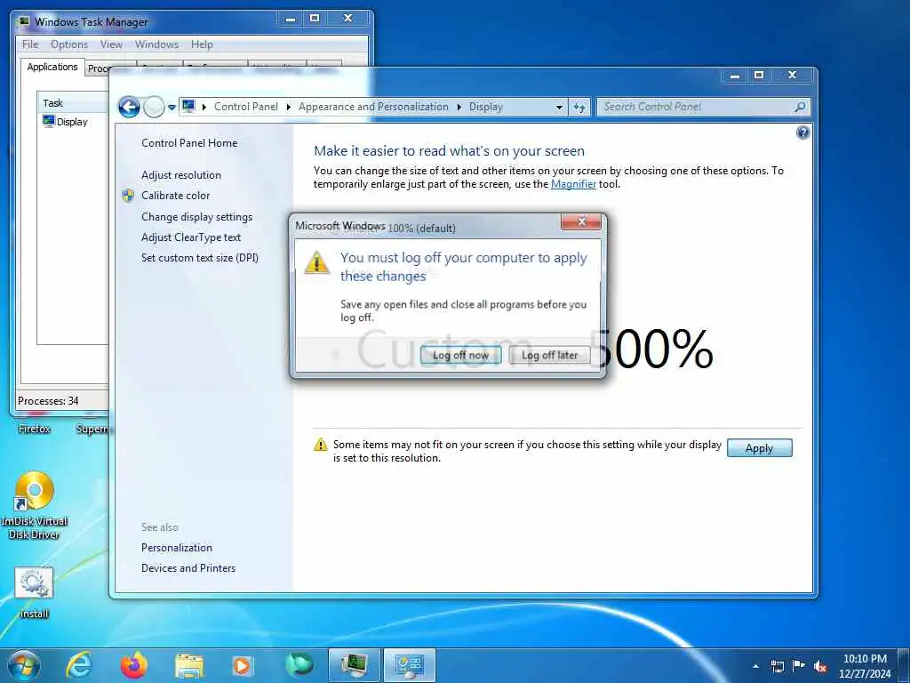Open the Magnifier tool link
This screenshot has width=910, height=683.
573,184
